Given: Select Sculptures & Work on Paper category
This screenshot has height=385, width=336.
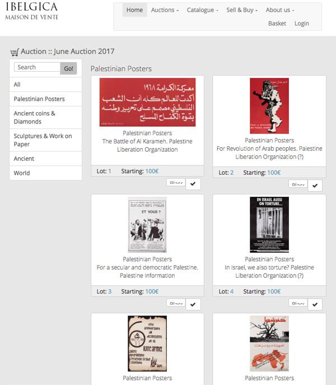Looking at the screenshot, I should point(46,140).
